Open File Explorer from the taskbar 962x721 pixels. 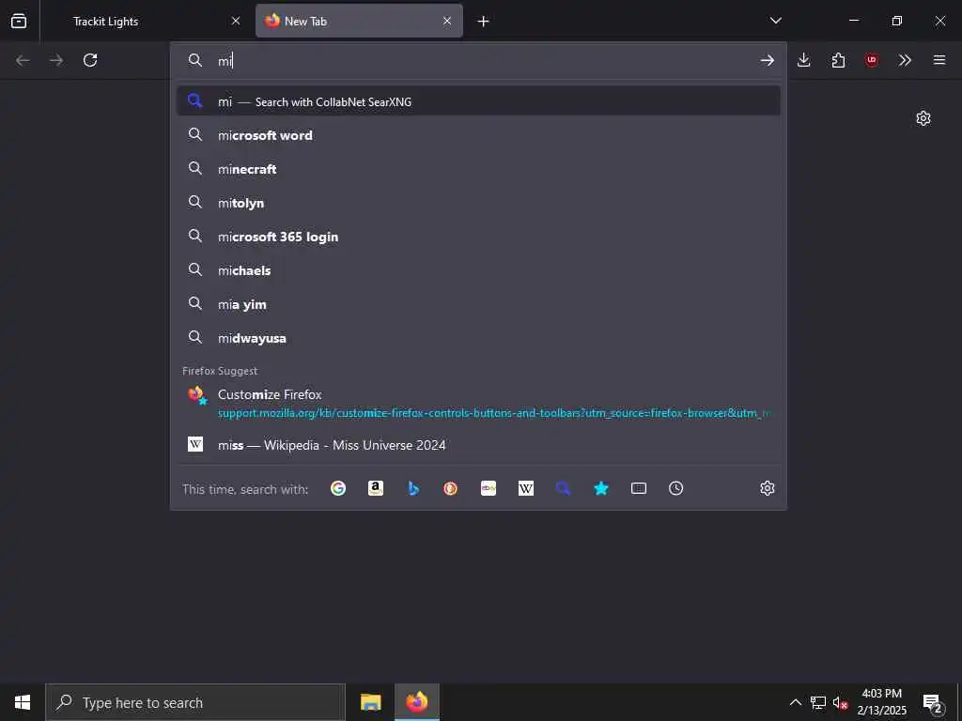370,702
